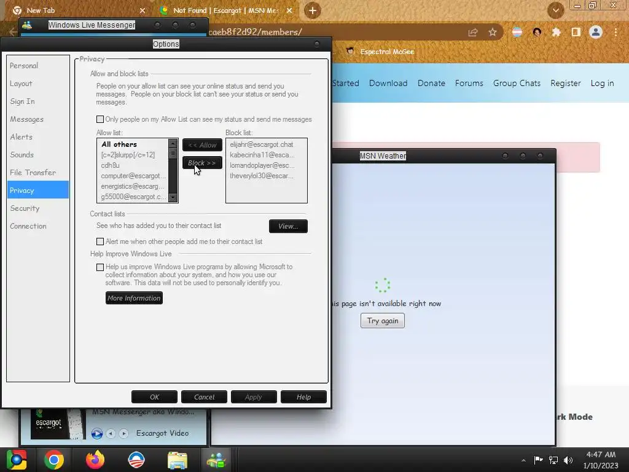
Task: Enable only Allow List people can message
Action: tap(100, 119)
